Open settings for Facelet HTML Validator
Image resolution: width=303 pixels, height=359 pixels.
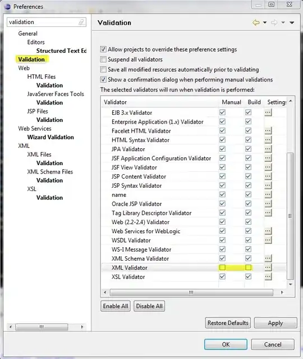coord(268,131)
